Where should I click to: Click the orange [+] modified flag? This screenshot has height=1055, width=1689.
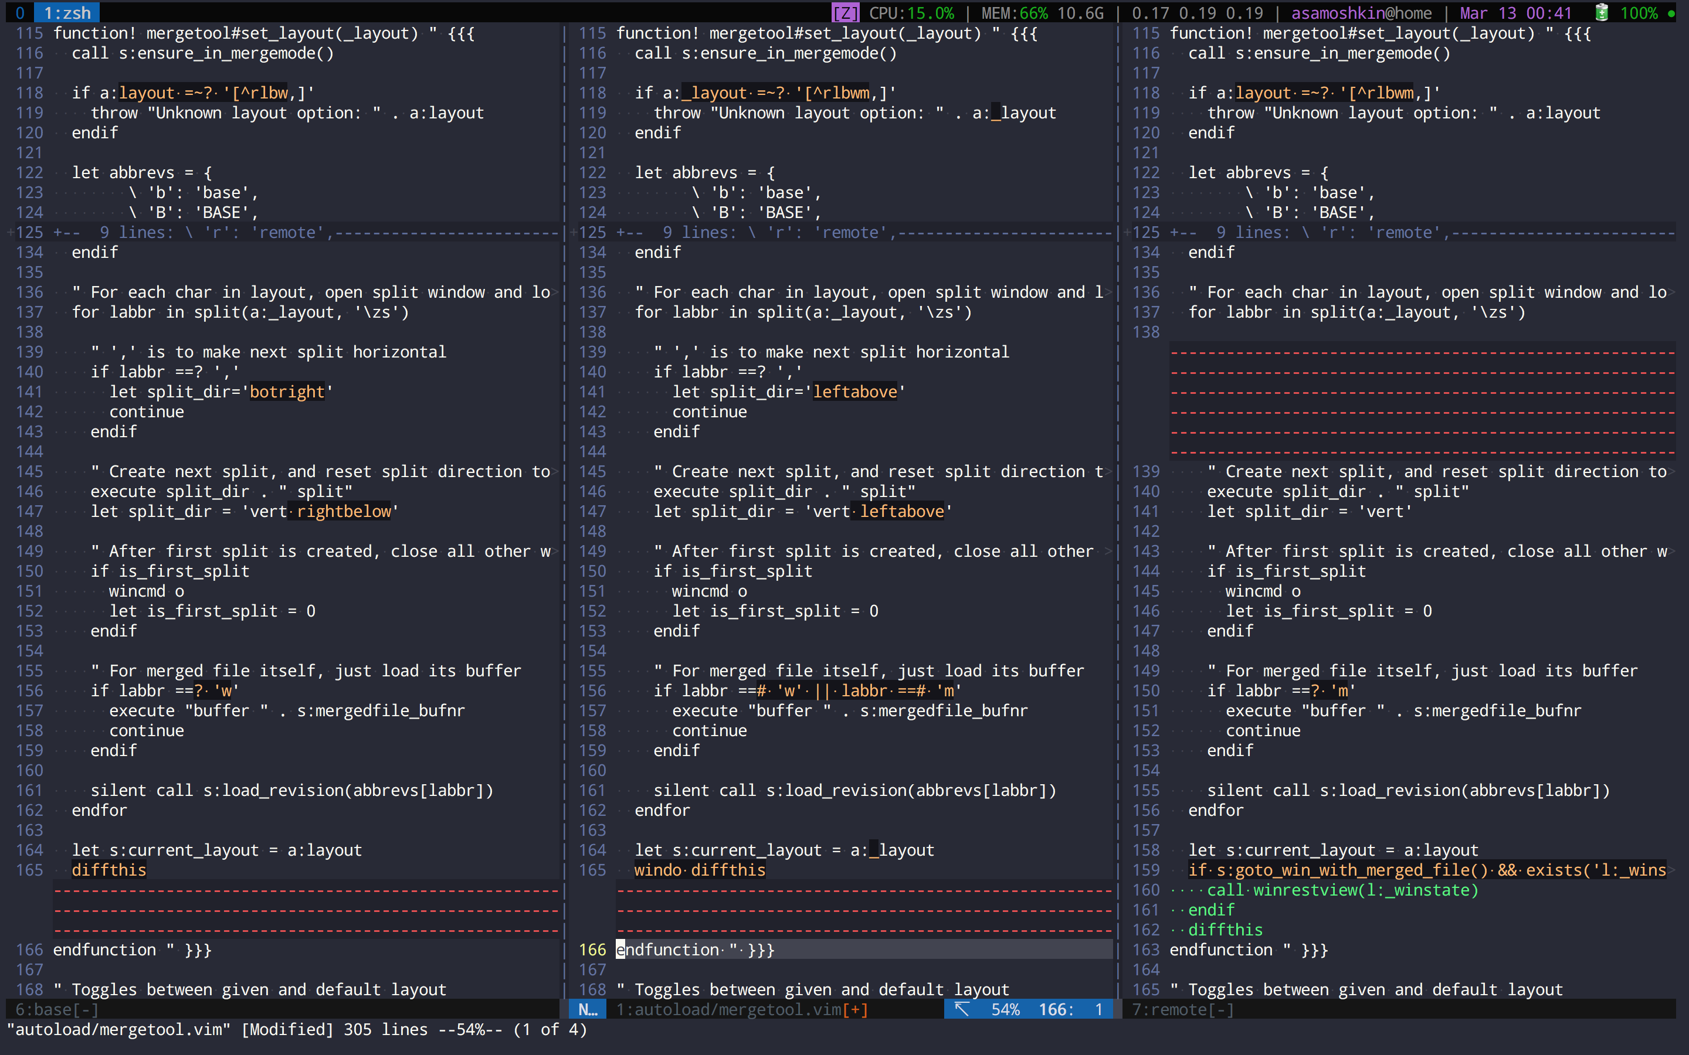coord(856,1009)
